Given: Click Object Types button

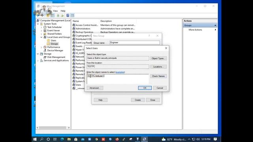Looking at the screenshot, I should [159, 58].
